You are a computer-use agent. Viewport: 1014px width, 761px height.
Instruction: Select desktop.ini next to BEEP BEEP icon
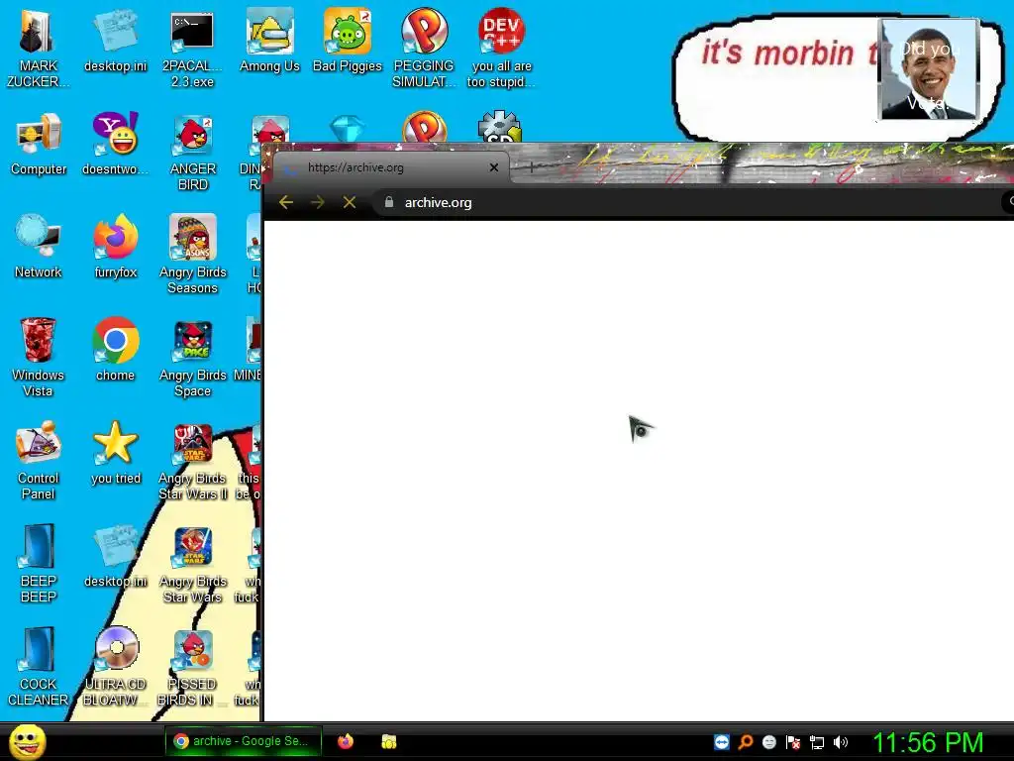click(115, 557)
